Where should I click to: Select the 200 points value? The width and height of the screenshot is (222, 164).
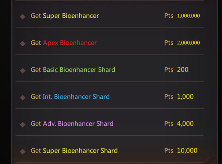[x=183, y=70]
